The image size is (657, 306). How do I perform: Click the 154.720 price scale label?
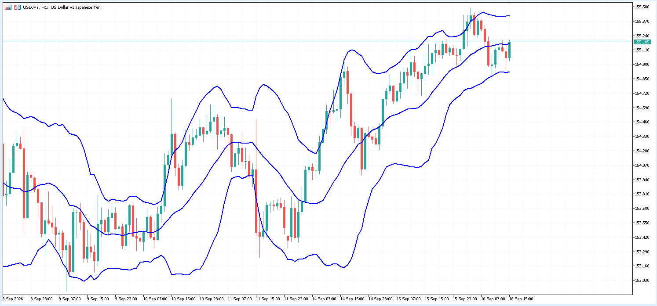pyautogui.click(x=642, y=94)
